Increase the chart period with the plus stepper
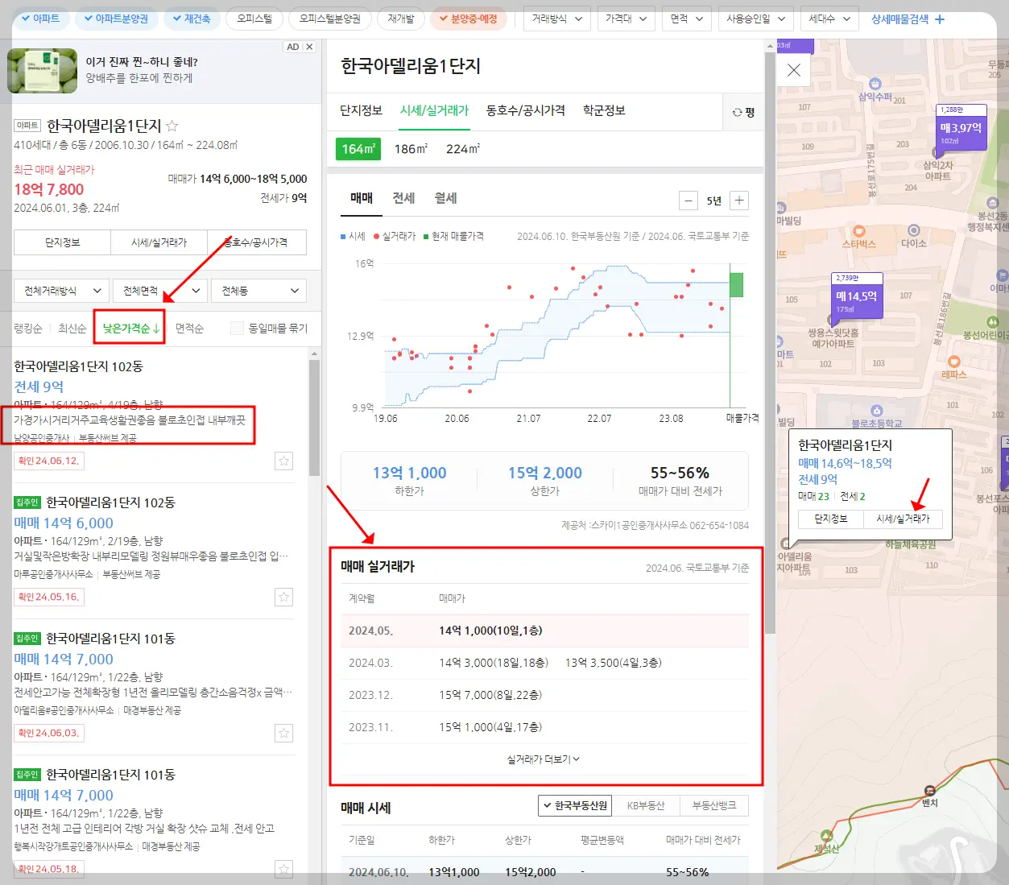This screenshot has width=1009, height=885. tap(738, 200)
